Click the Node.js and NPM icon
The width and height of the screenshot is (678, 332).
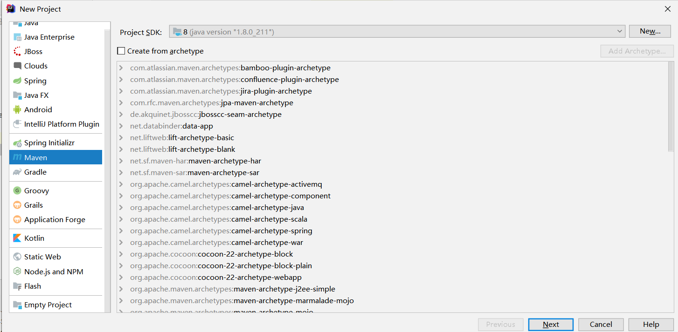click(17, 272)
